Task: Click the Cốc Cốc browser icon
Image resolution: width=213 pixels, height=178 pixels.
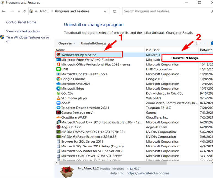Action: pos(58,93)
